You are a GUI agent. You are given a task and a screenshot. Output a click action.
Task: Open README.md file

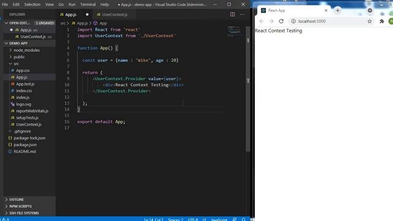(x=25, y=152)
